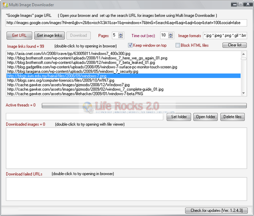Viewport: 254px width, 216px height.
Task: Select the asia.cnet.com windows7_400x300.jpg link
Action: (x=123, y=53)
